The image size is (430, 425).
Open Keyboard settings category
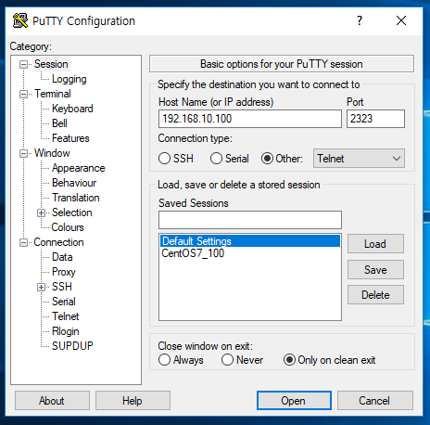(72, 109)
